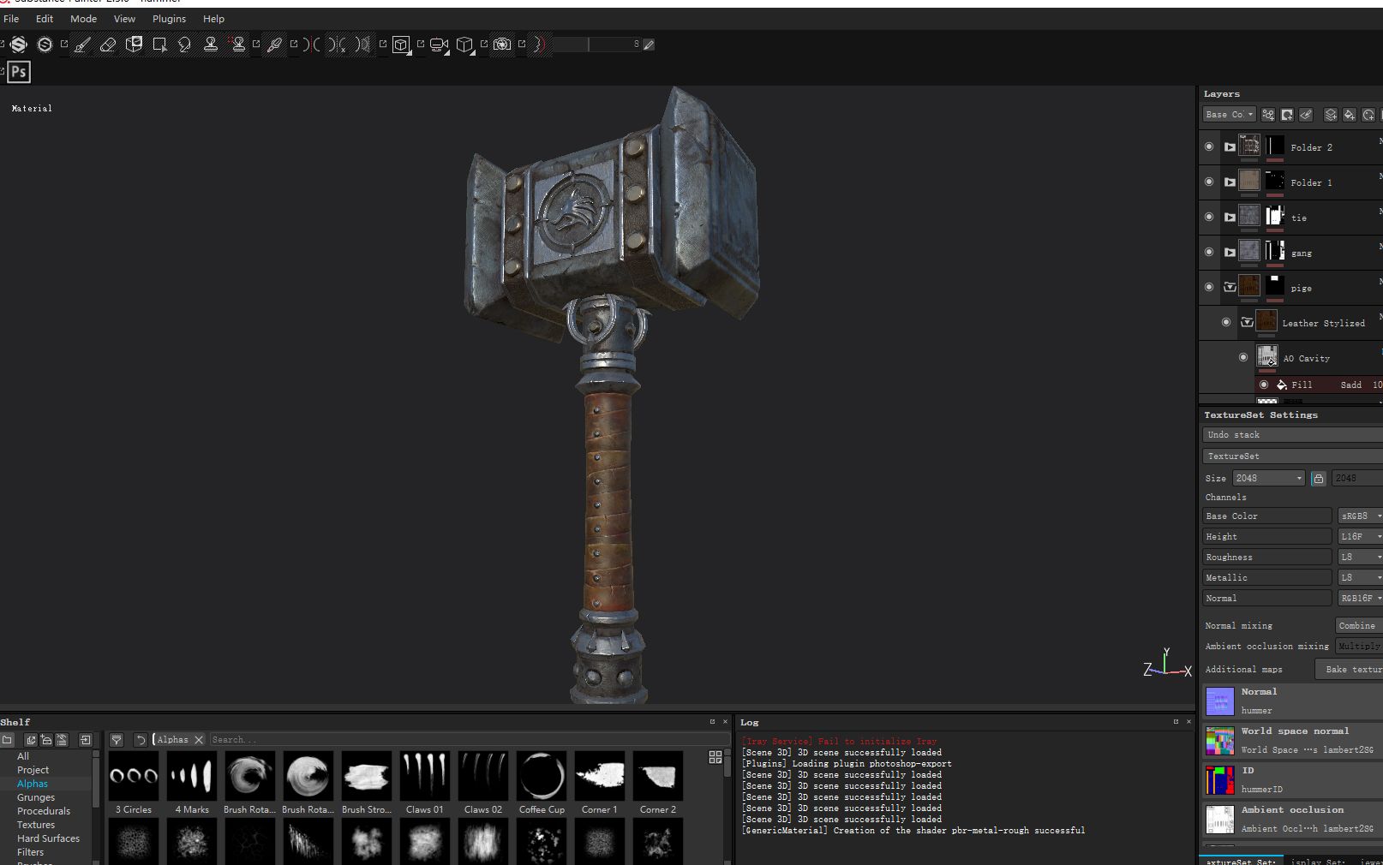Screen dimensions: 1383x865
Task: Open the Plugins menu
Action: click(x=169, y=19)
